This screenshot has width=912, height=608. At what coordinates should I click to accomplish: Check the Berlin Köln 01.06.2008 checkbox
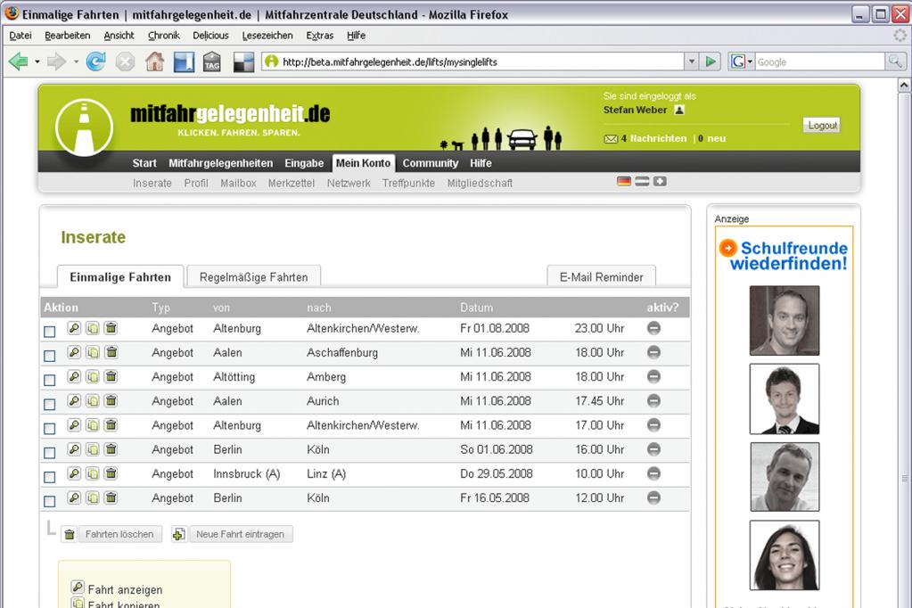tap(50, 453)
